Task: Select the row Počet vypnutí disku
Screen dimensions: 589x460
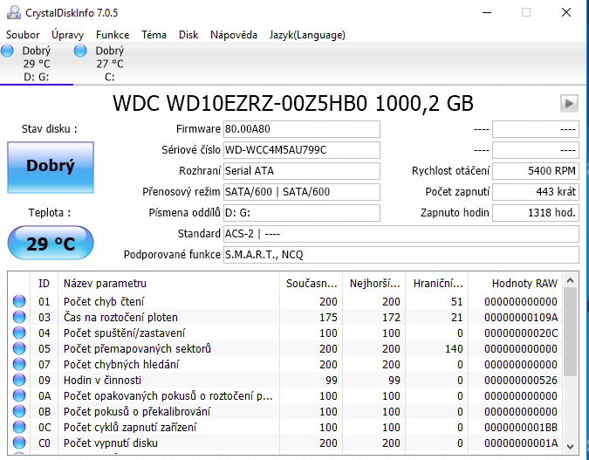Action: click(x=285, y=443)
